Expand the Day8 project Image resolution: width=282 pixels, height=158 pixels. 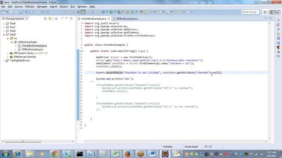pos(4,31)
